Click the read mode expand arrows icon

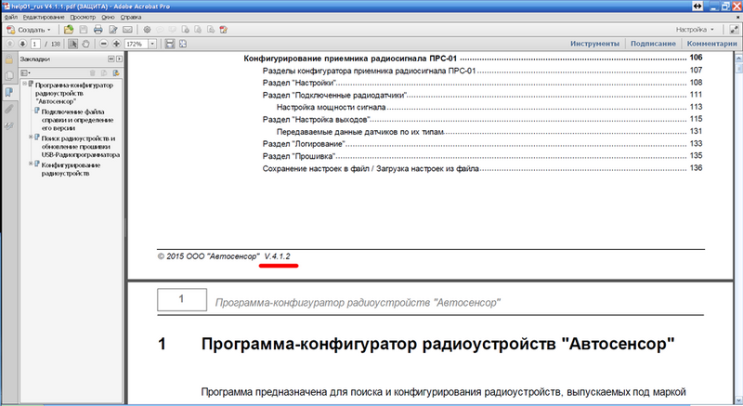pos(734,30)
